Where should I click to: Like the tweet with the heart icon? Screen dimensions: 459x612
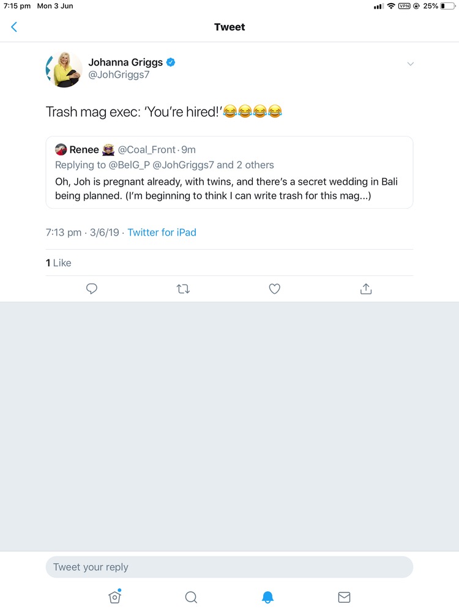click(275, 289)
